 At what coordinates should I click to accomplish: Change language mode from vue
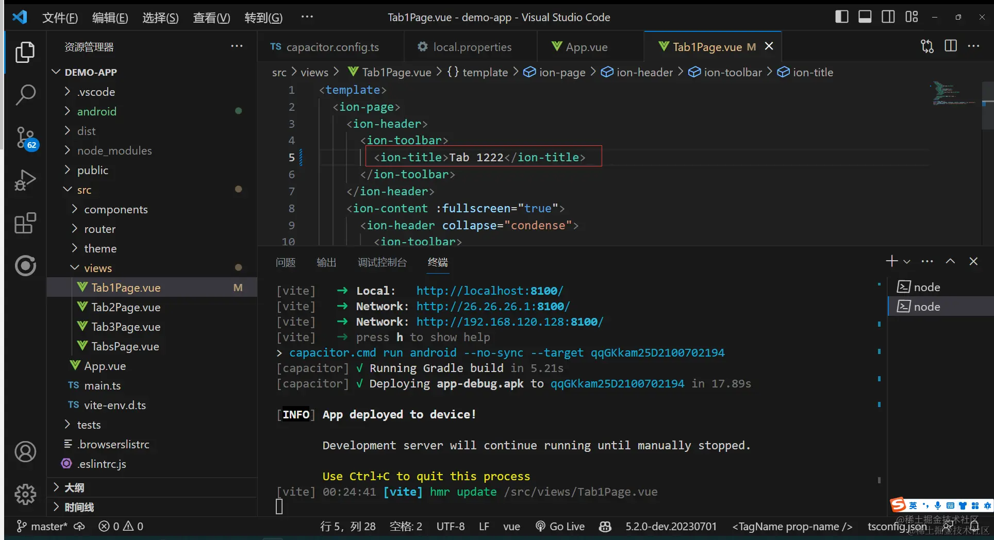pyautogui.click(x=511, y=526)
